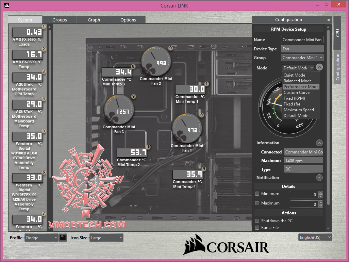Choose Custom Curve from the list
Viewport: 349px width, 262px height.
(x=301, y=92)
